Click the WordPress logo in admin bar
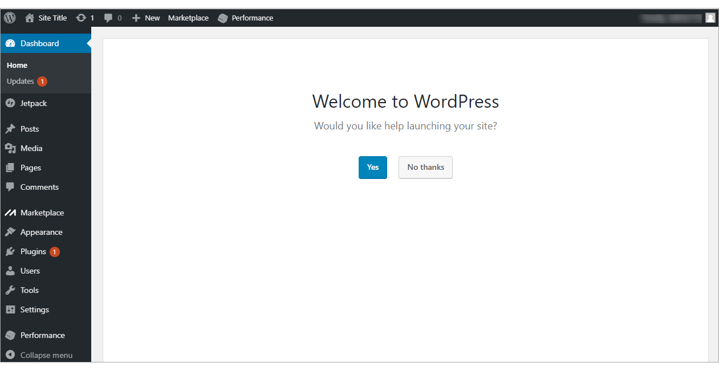Screen dimensions: 719x383 (x=10, y=18)
